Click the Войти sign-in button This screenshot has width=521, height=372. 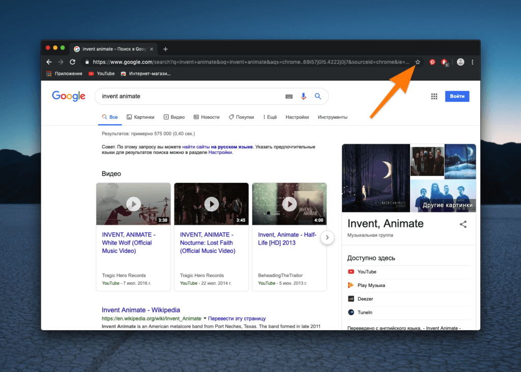pos(457,96)
